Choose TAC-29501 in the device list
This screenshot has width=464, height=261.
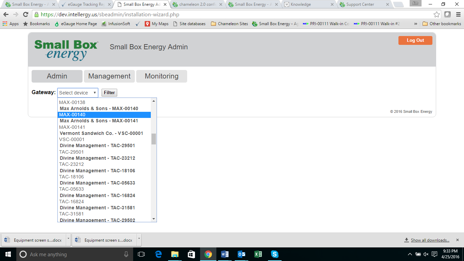coord(104,152)
